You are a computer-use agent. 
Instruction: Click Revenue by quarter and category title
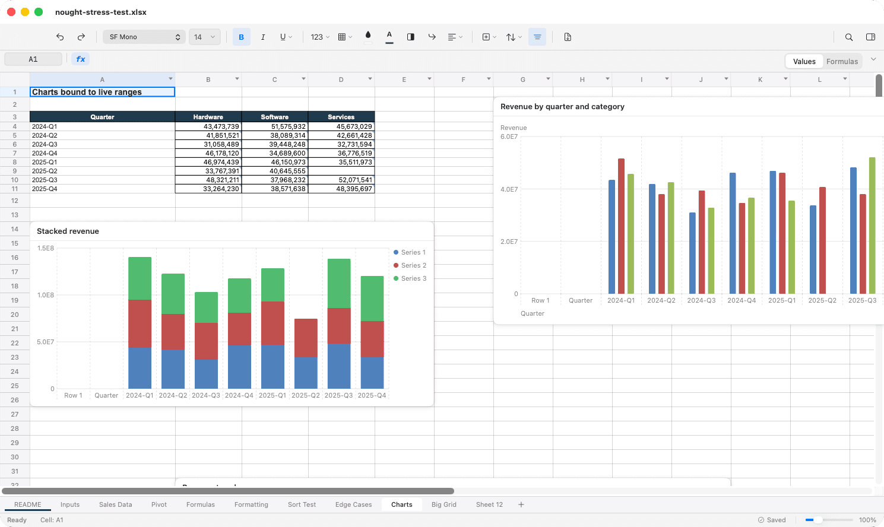pos(562,107)
